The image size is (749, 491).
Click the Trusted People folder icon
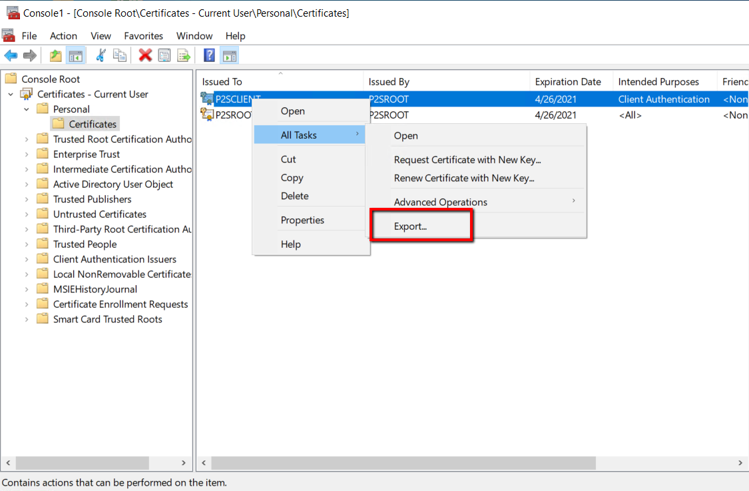(x=43, y=243)
